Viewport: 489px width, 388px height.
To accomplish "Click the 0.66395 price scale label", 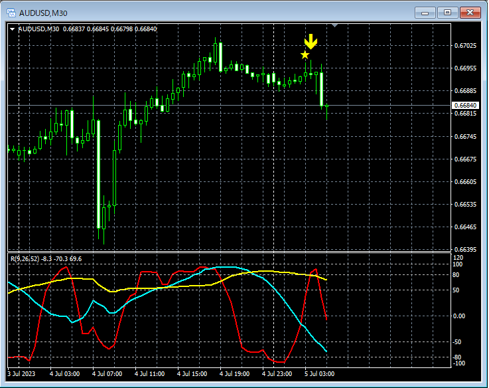I will (465, 249).
